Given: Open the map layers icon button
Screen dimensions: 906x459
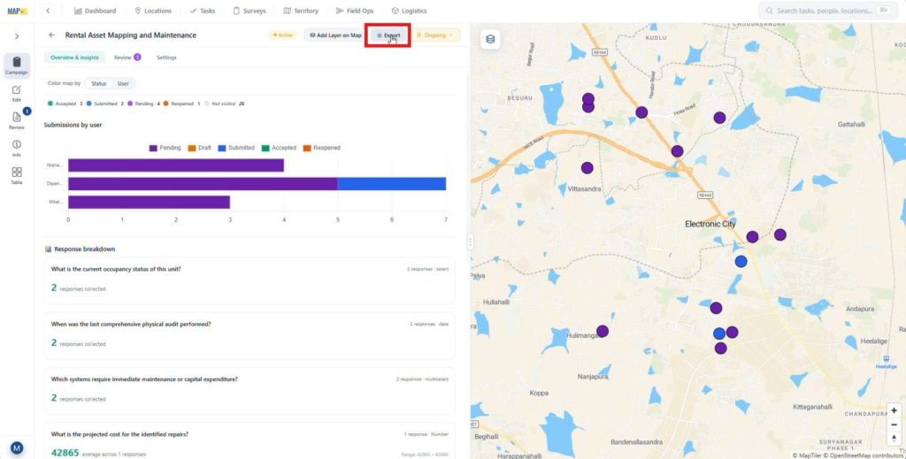Looking at the screenshot, I should [x=490, y=39].
